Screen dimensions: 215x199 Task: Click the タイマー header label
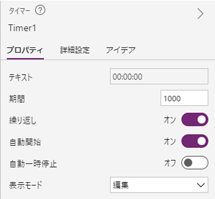click(x=19, y=11)
